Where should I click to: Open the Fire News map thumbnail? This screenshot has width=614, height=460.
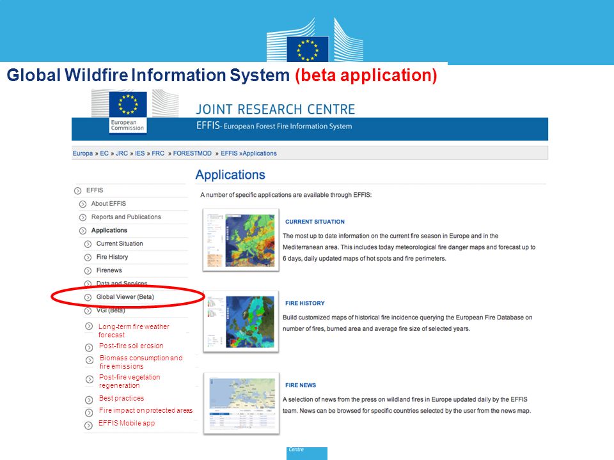[x=242, y=403]
